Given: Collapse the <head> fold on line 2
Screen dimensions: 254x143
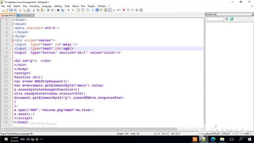Looking at the screenshot, I should click(x=13, y=24).
